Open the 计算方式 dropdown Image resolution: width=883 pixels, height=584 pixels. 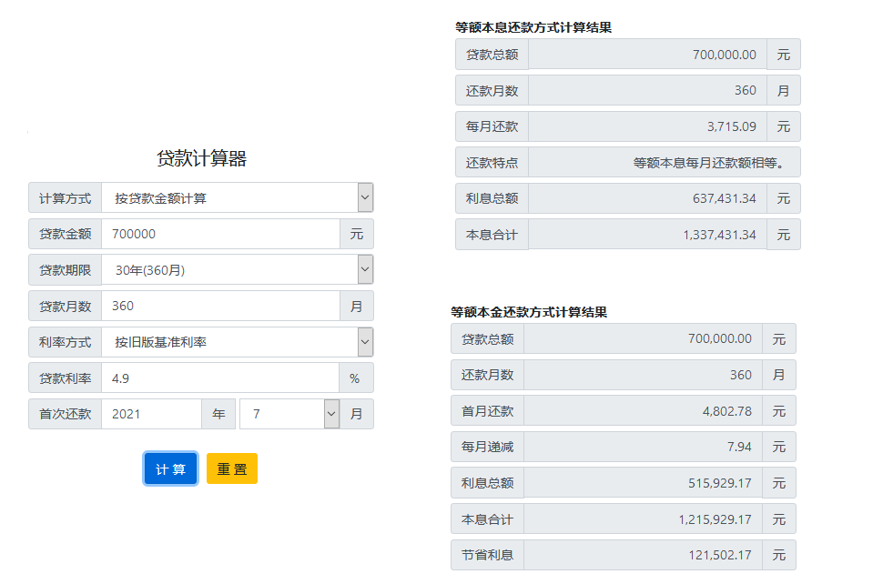(237, 197)
